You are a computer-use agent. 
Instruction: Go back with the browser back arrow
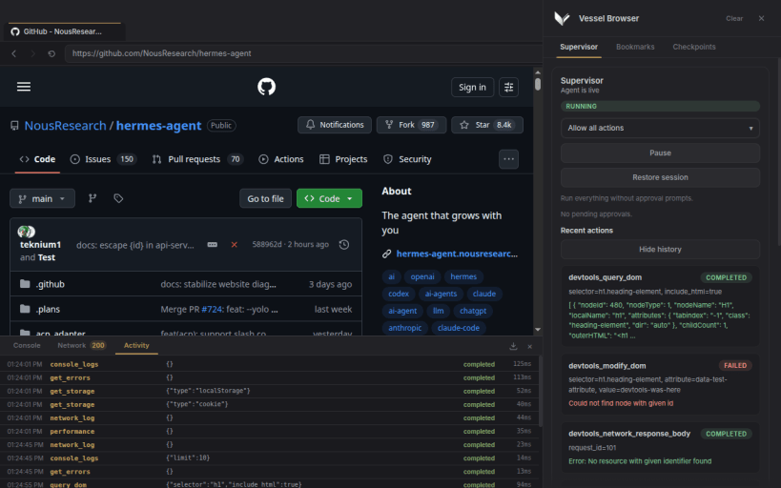(x=14, y=53)
